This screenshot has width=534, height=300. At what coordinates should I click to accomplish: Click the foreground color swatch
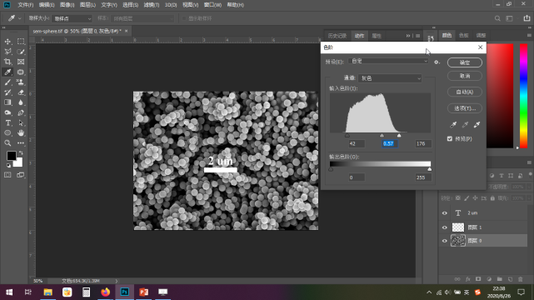11,156
